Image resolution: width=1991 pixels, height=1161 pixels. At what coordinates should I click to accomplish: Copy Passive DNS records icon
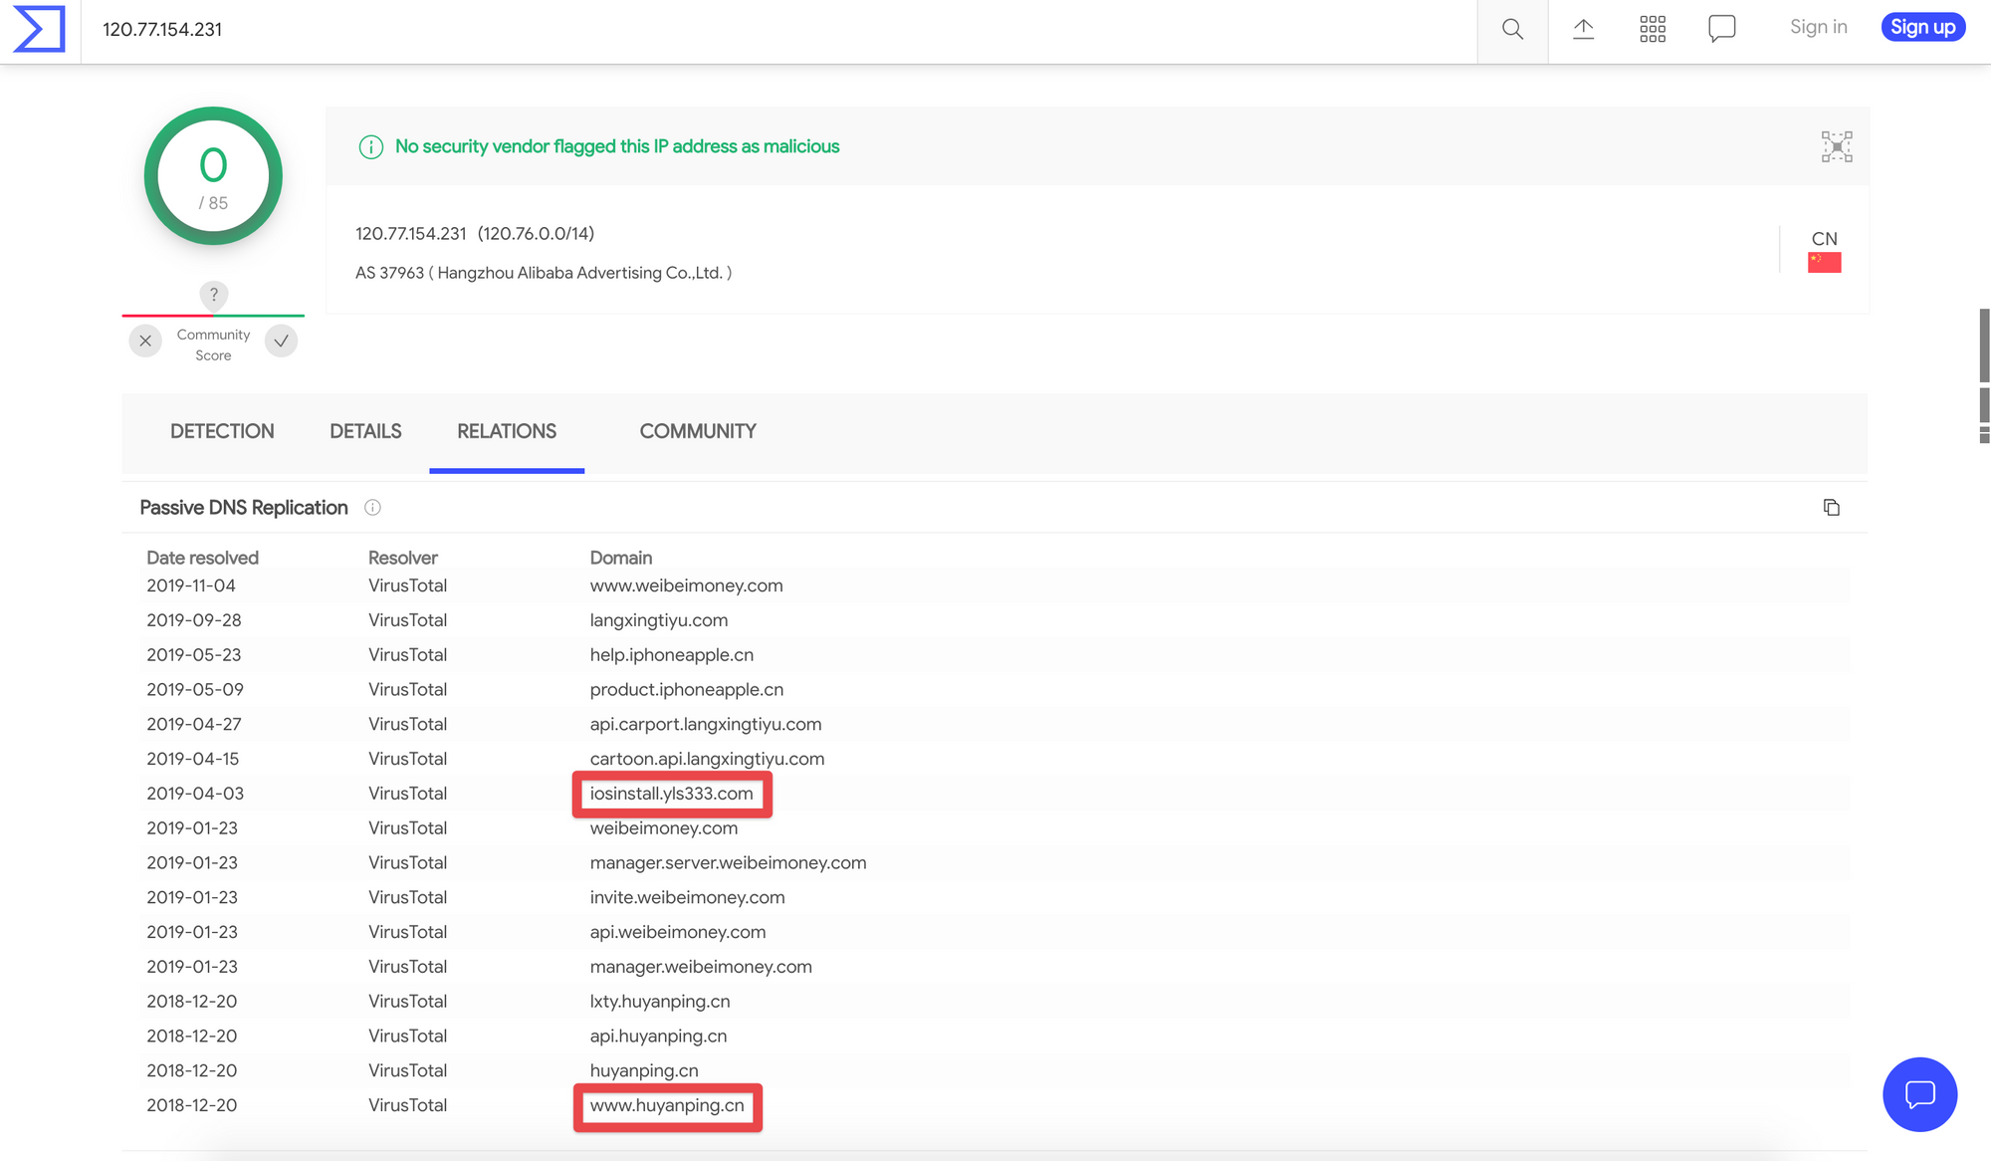click(x=1831, y=508)
